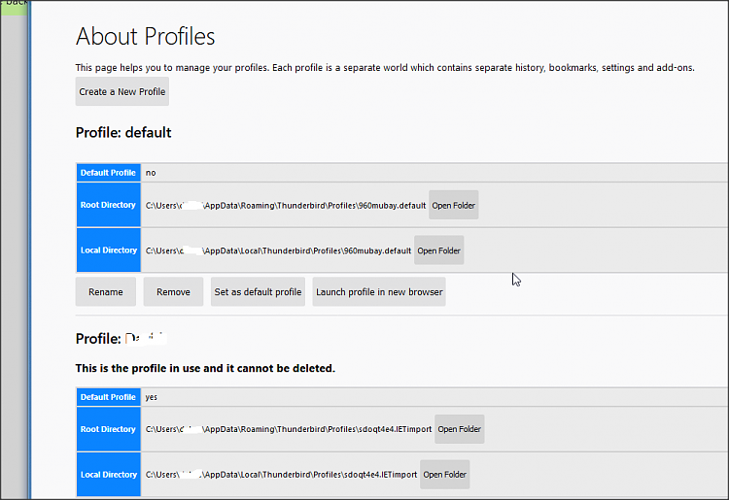Select the 960mubay.default Local path text

pos(278,250)
